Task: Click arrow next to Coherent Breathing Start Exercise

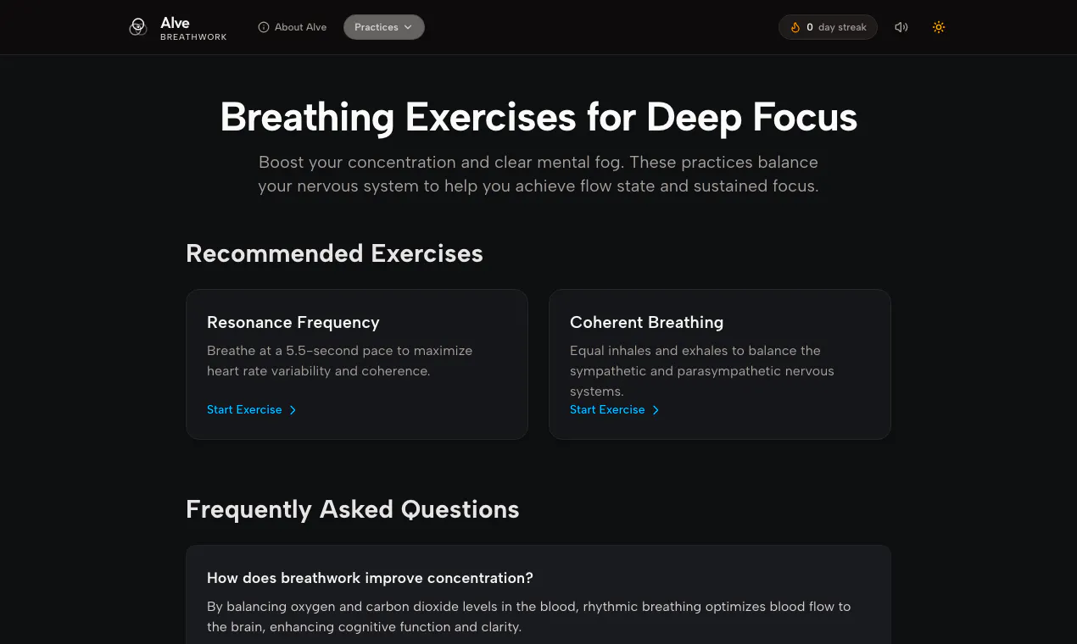Action: click(656, 410)
